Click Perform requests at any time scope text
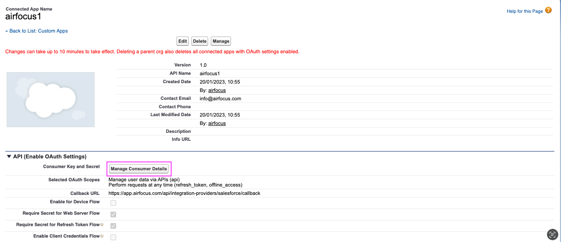Viewport: 561px width, 242px height. 176,185
